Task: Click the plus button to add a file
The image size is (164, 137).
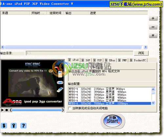Action: pyautogui.click(x=153, y=18)
